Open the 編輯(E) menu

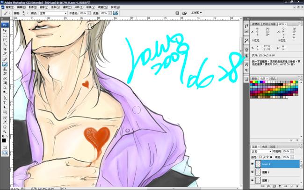22,7
